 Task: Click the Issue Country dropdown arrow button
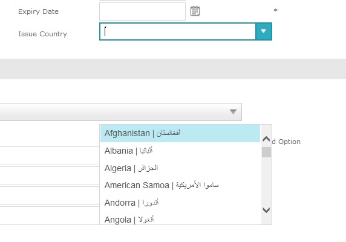(264, 31)
